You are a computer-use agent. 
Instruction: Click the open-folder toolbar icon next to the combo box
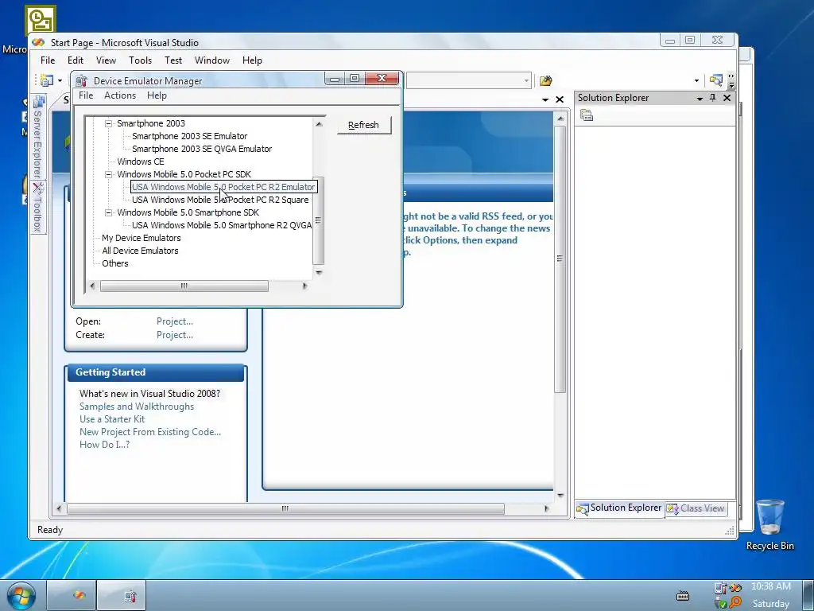(x=545, y=80)
